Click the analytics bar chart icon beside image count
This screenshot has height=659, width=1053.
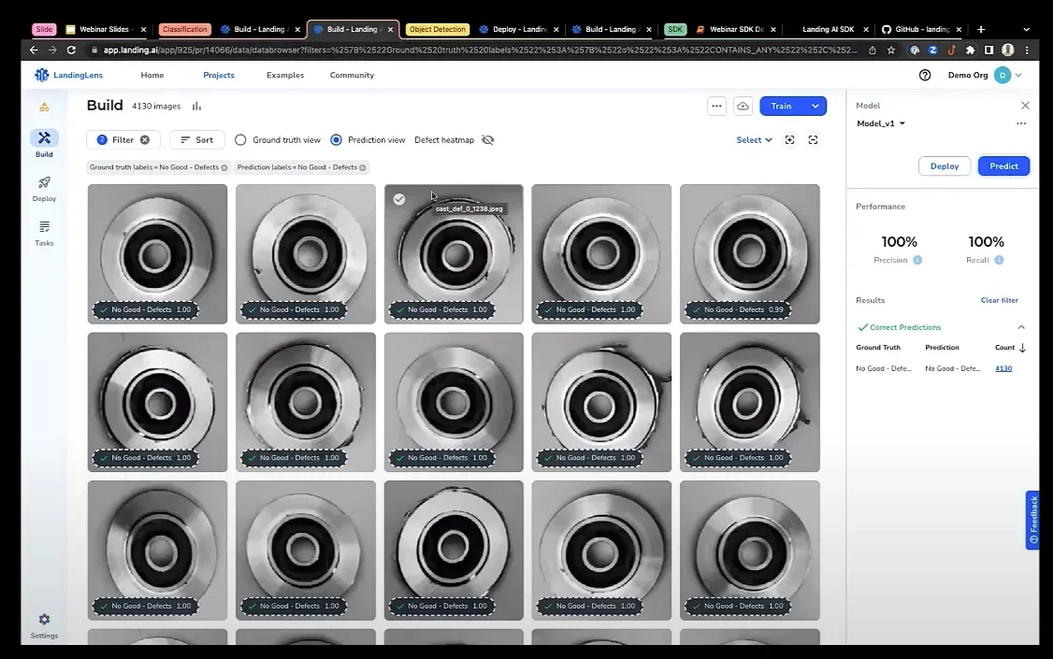pyautogui.click(x=196, y=107)
